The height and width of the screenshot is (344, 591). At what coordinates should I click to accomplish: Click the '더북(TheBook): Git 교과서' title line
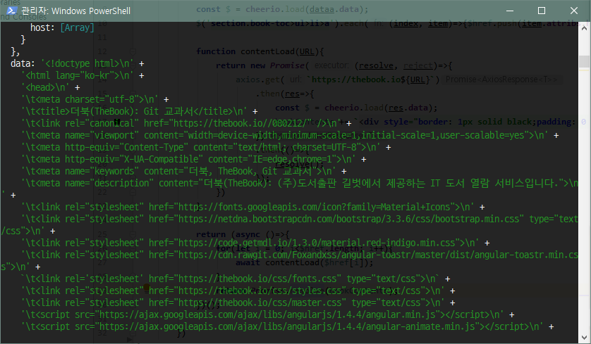(x=139, y=112)
